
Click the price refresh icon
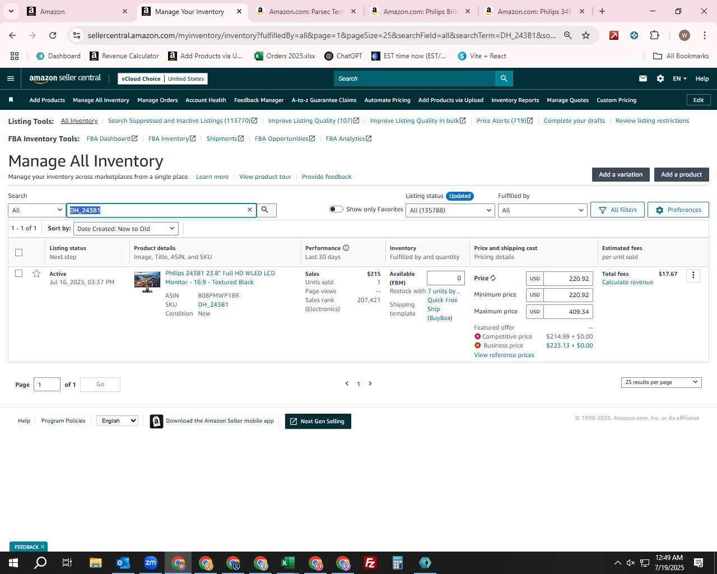493,278
